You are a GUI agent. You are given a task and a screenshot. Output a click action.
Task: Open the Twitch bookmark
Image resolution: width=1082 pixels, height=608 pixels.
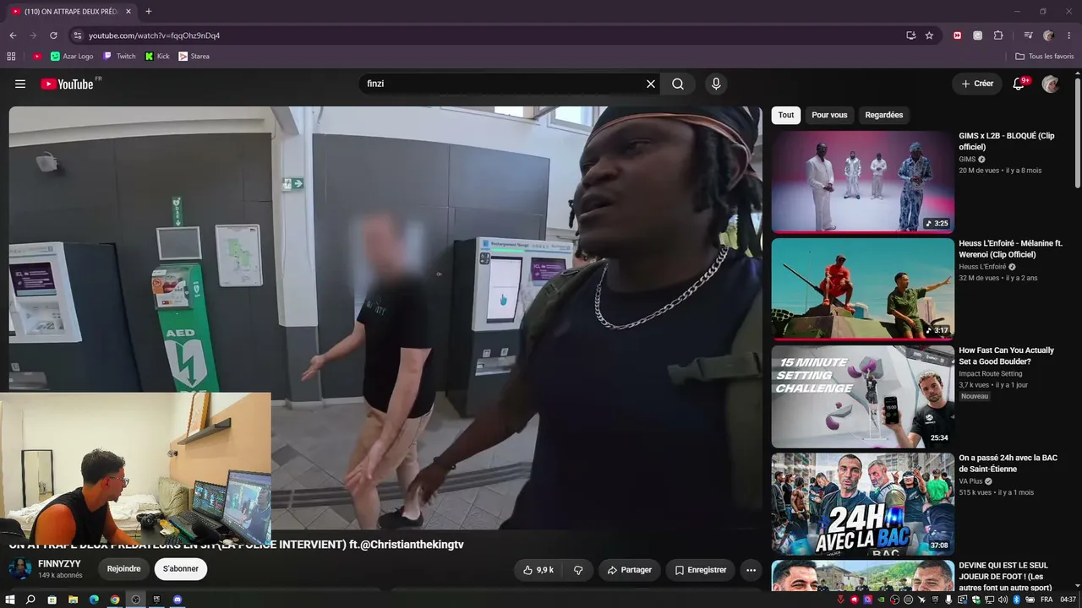pos(119,57)
